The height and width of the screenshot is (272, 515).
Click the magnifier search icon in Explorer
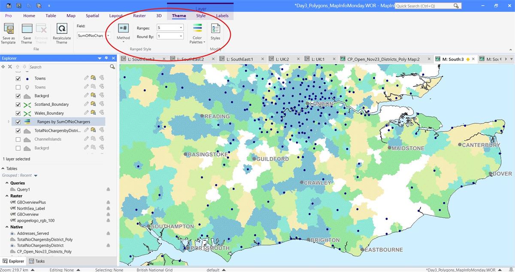pos(112,67)
